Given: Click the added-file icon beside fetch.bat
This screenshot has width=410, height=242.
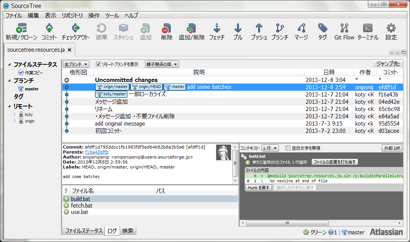Looking at the screenshot, I should pyautogui.click(x=66, y=206).
